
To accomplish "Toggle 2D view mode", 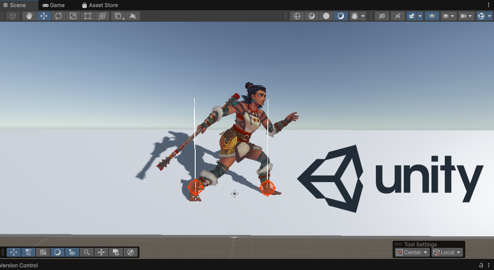I will pos(382,16).
